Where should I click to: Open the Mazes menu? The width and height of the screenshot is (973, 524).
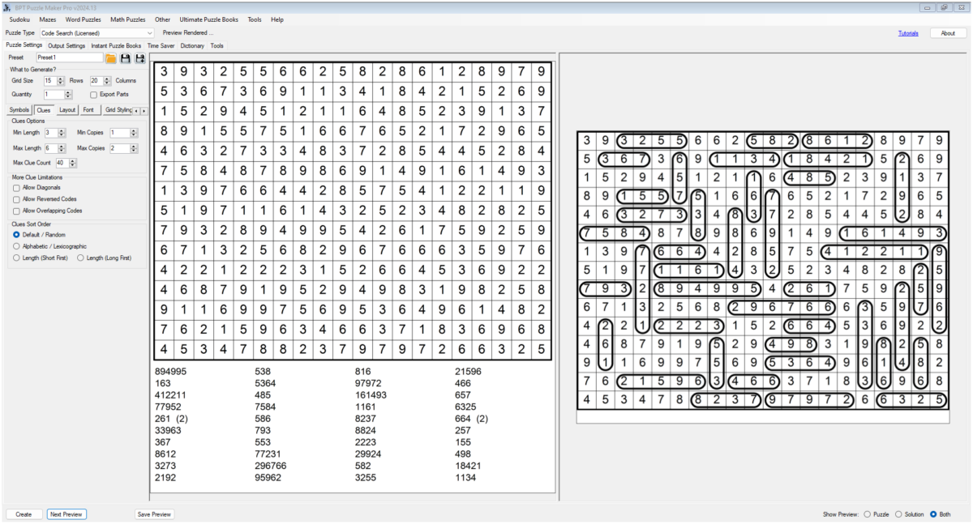(48, 19)
